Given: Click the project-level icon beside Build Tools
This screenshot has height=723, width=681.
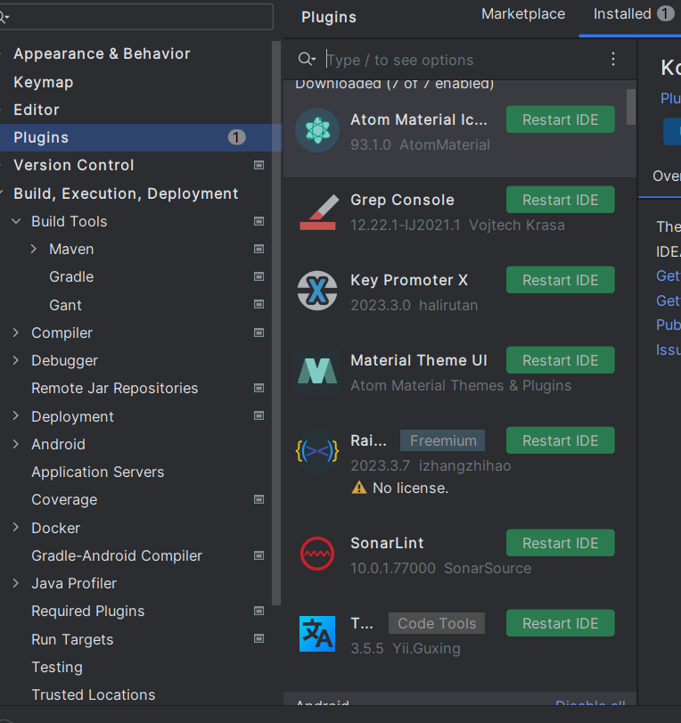Looking at the screenshot, I should click(259, 221).
